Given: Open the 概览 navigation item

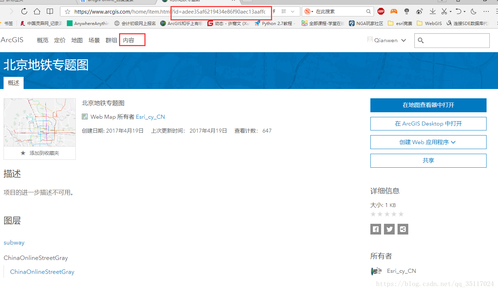Looking at the screenshot, I should point(43,40).
